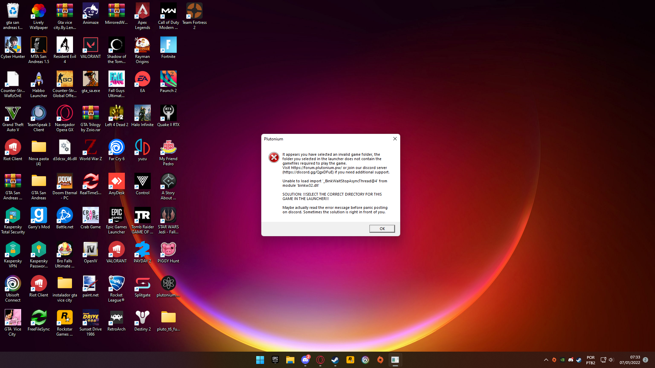Open Steam from the taskbar

335,360
